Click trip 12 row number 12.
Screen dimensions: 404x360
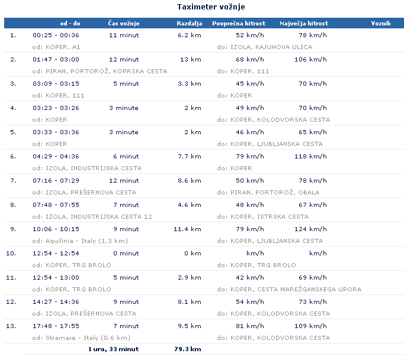(11, 302)
